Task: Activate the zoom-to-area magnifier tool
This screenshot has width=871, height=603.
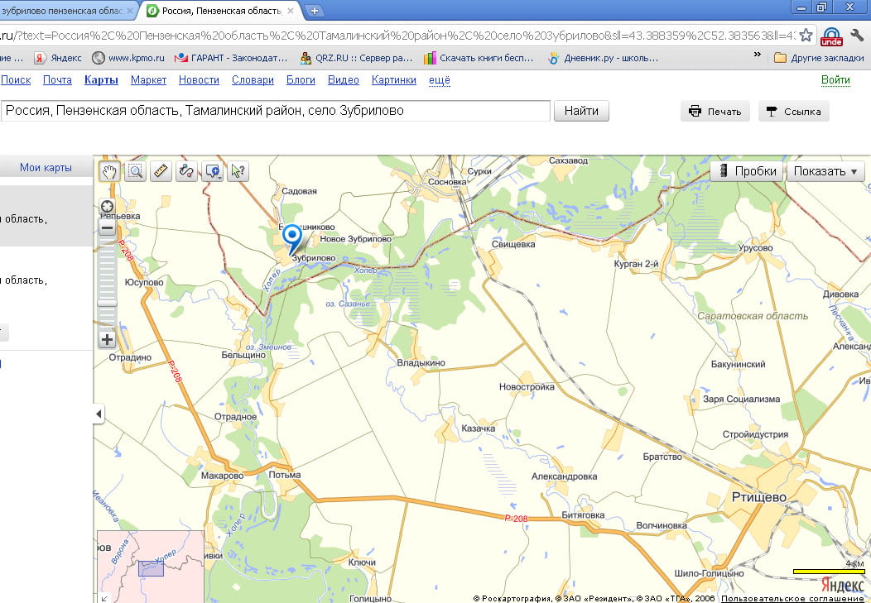Action: 135,171
